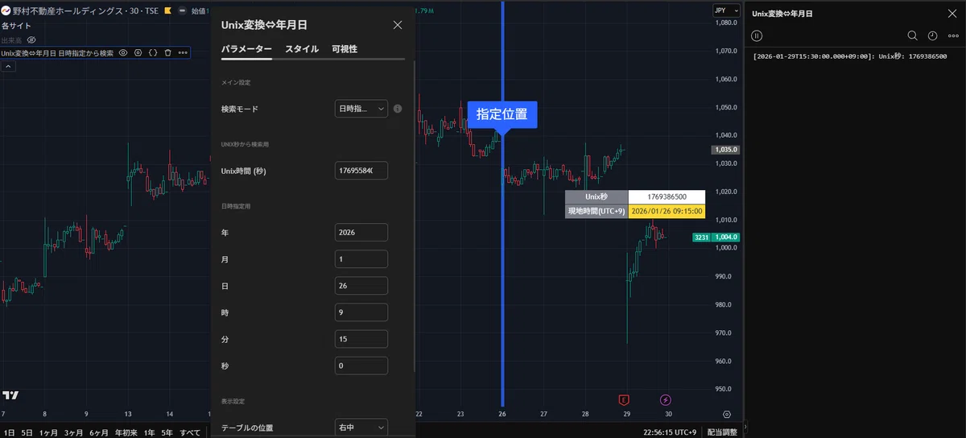Click the 秒 input showing 0

pyautogui.click(x=361, y=366)
